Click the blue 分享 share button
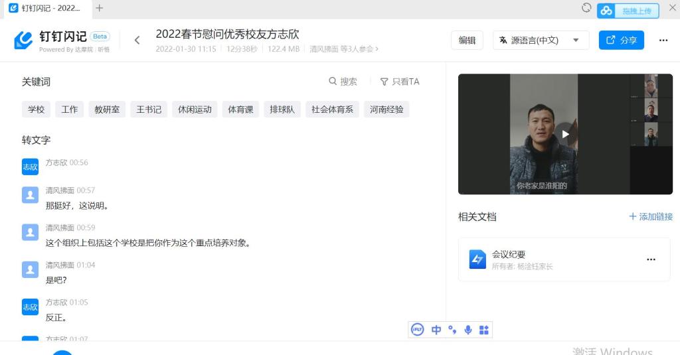The height and width of the screenshot is (355, 680). pos(621,40)
